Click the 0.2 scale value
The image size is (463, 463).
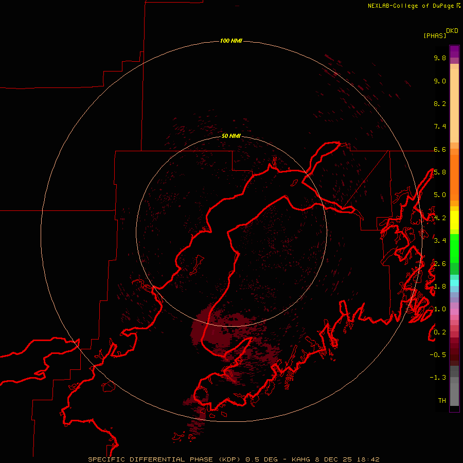pyautogui.click(x=440, y=332)
